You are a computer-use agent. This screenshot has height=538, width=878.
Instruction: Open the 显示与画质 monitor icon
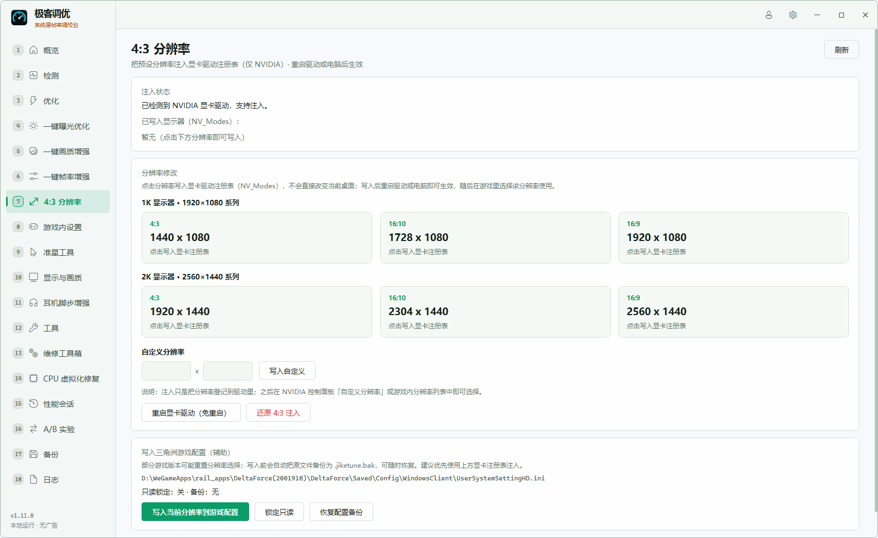33,277
